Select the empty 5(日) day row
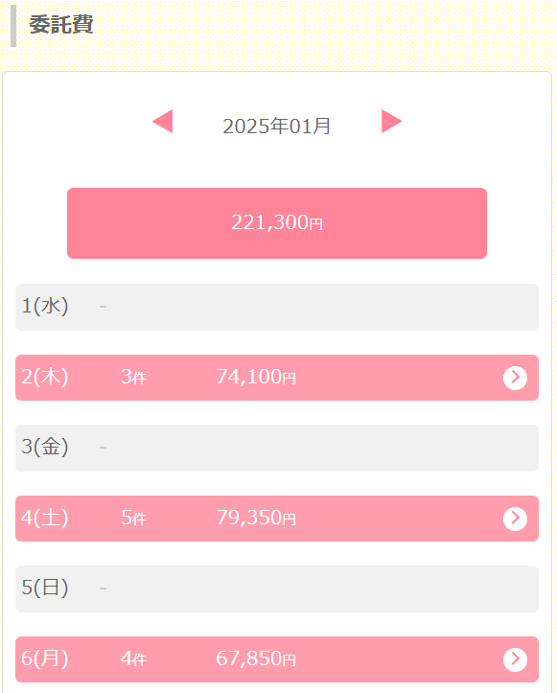 (277, 589)
